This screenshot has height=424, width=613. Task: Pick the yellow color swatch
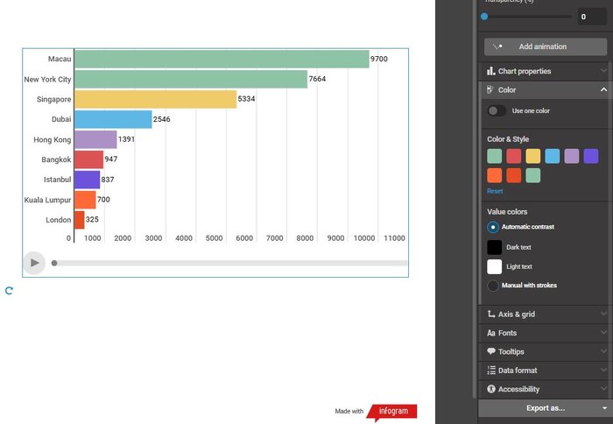[x=532, y=156]
